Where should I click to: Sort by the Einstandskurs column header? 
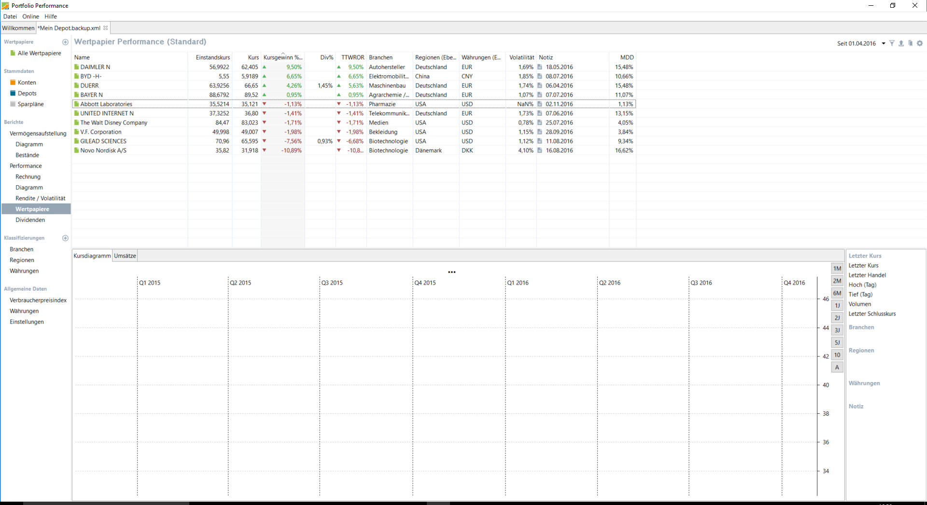click(x=210, y=57)
